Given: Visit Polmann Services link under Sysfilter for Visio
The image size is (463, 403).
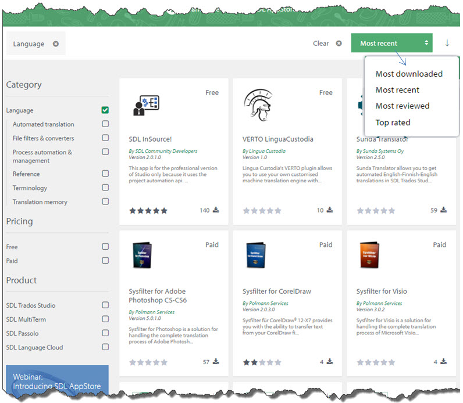Looking at the screenshot, I should (x=379, y=303).
